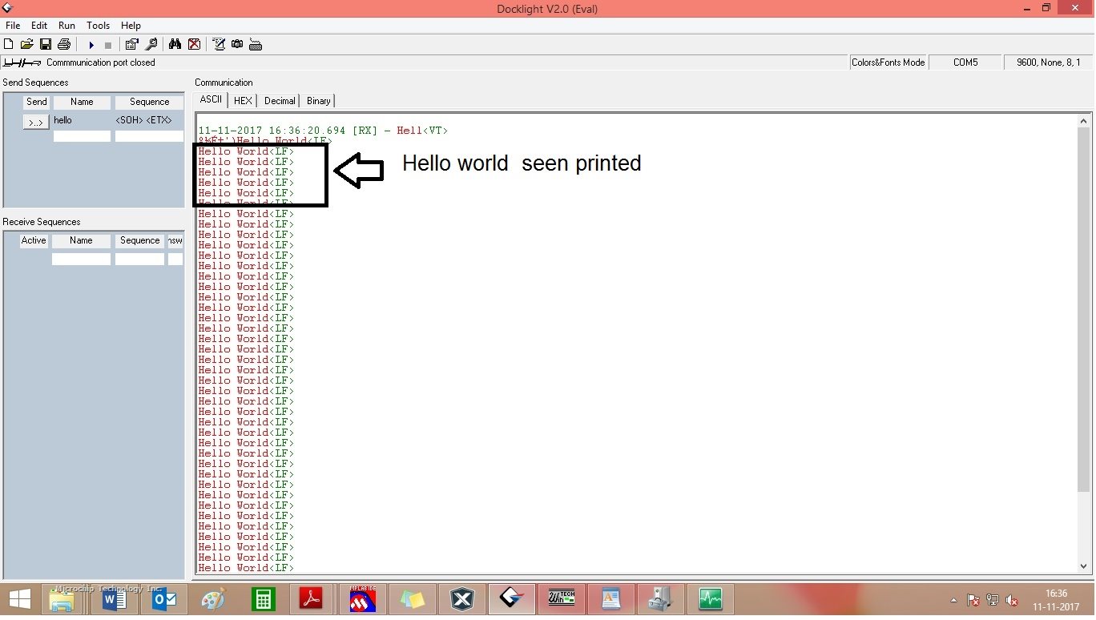Create a new Docklight project file
The image size is (1096, 620).
9,45
